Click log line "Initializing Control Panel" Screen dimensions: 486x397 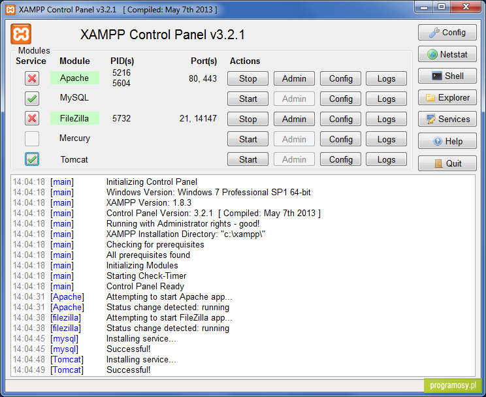click(152, 182)
